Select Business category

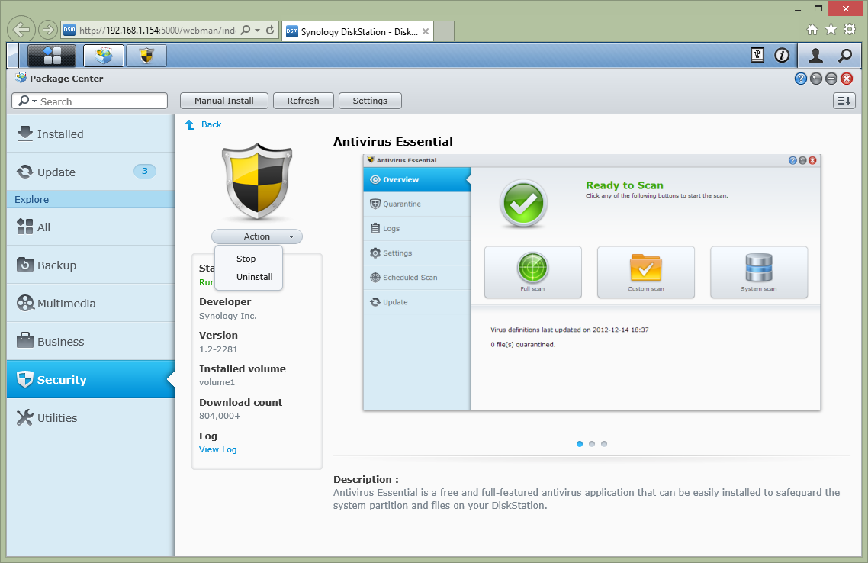[x=91, y=342]
